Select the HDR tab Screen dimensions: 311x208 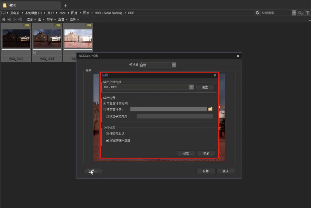31,5
